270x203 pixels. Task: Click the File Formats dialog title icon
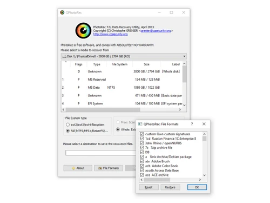pos(140,124)
